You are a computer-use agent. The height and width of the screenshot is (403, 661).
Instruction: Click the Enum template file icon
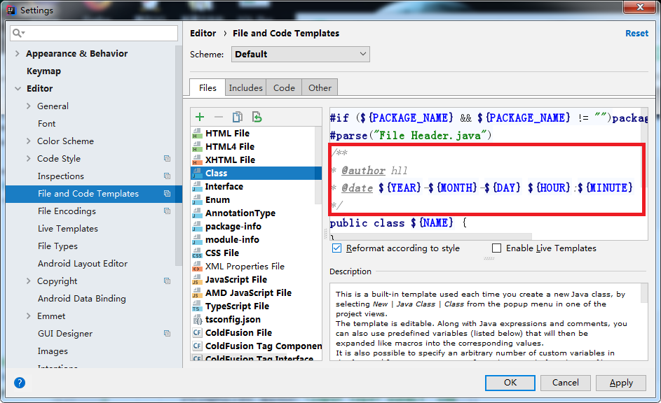pos(197,200)
